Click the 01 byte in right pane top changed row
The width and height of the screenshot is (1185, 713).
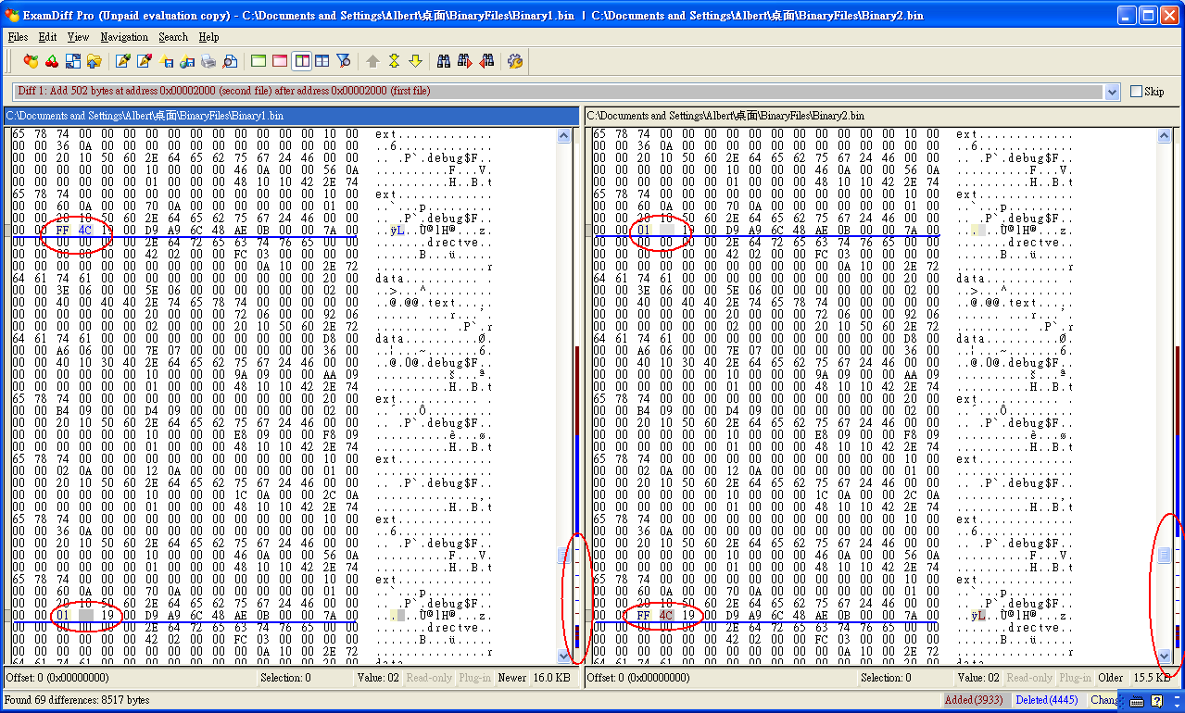pos(644,230)
